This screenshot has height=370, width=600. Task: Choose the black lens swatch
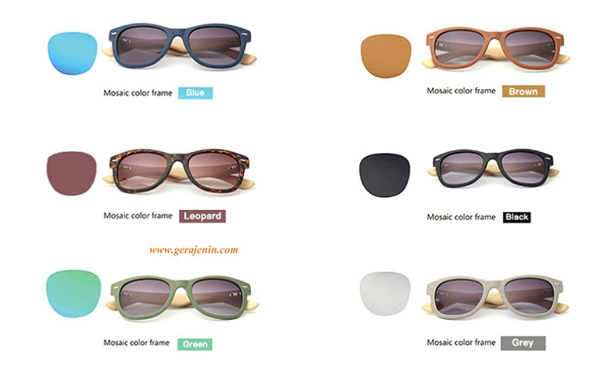pyautogui.click(x=384, y=176)
